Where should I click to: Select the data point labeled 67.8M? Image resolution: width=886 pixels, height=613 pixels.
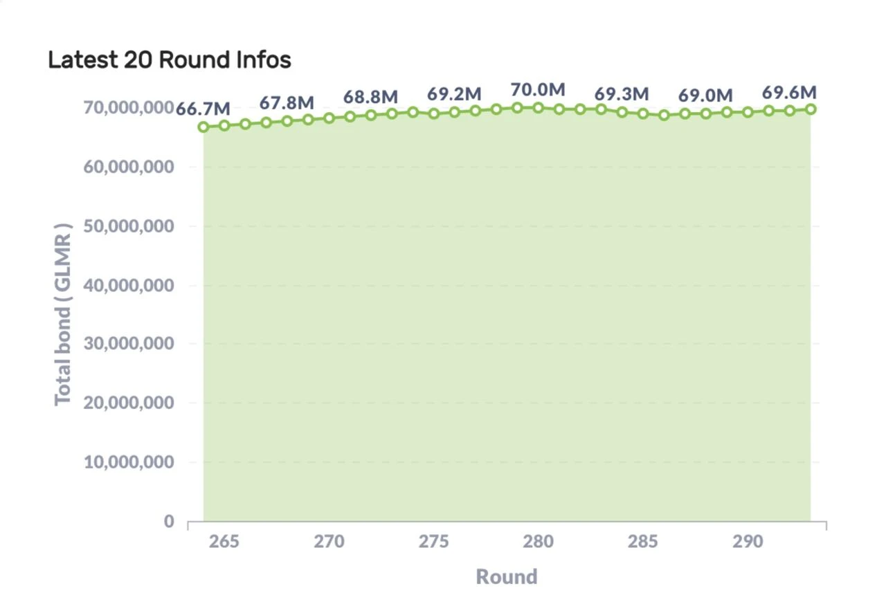coord(287,121)
